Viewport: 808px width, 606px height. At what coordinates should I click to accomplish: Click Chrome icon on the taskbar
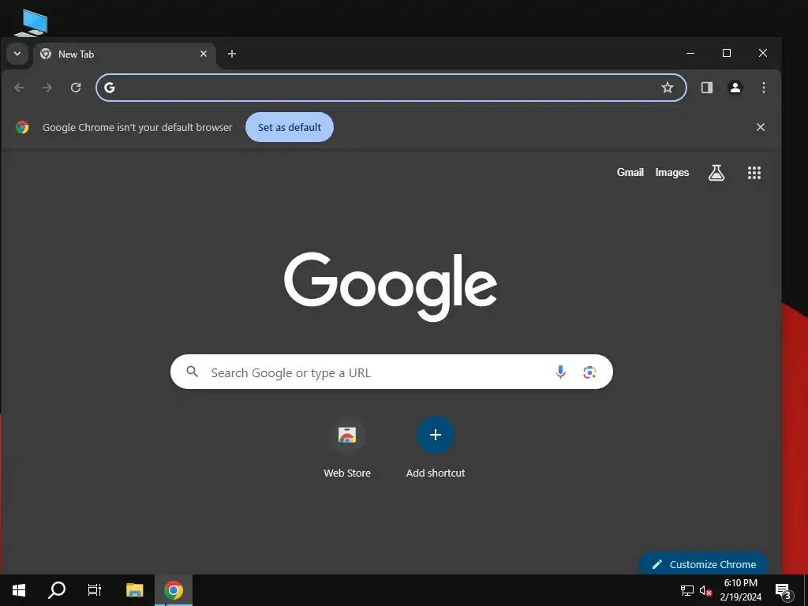coord(174,590)
